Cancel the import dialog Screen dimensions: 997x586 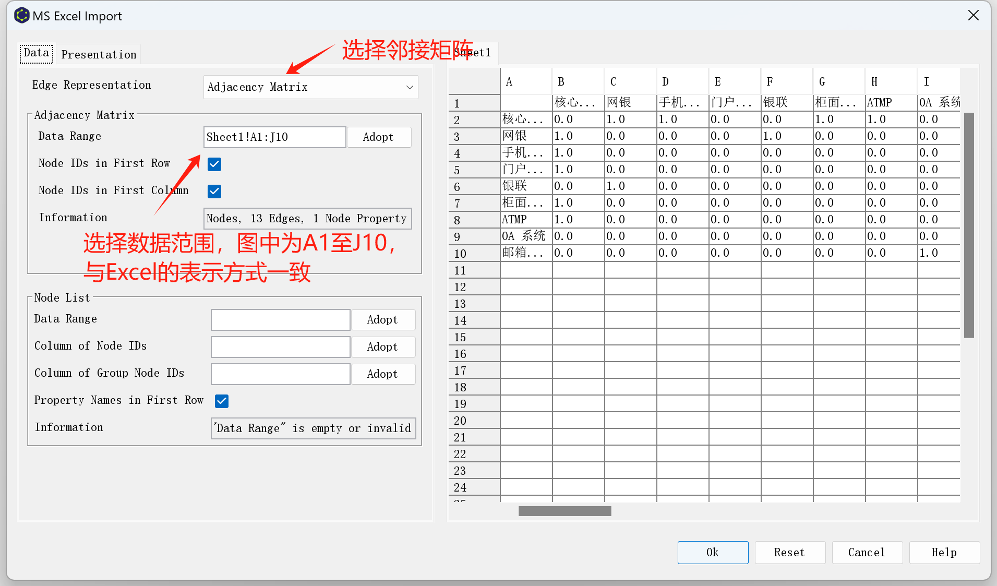pyautogui.click(x=867, y=553)
